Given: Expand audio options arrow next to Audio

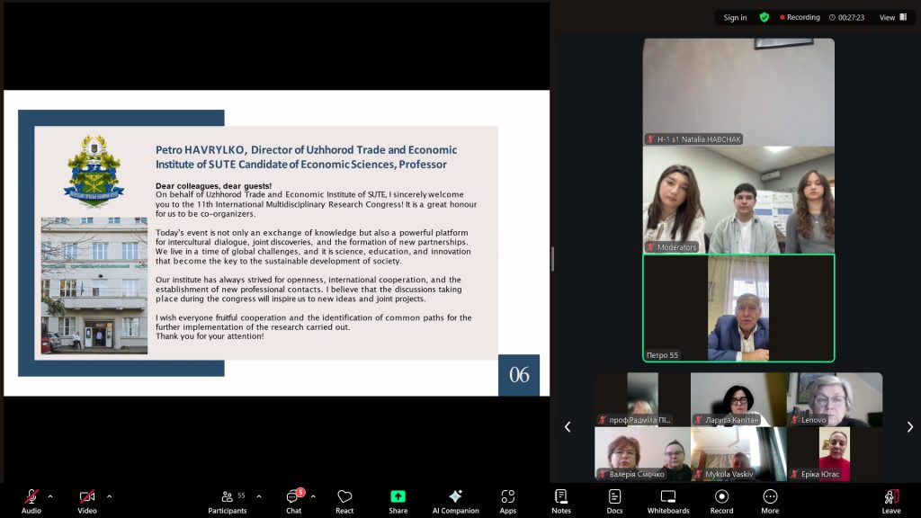Looking at the screenshot, I should pos(50,496).
